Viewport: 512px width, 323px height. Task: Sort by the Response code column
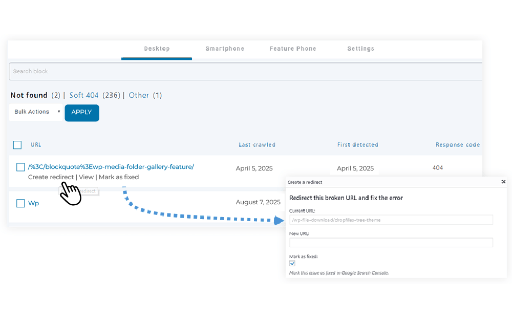pyautogui.click(x=457, y=145)
